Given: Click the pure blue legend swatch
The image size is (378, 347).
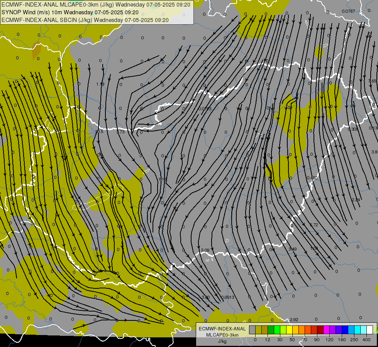Looking at the screenshot, I should pos(345,330).
